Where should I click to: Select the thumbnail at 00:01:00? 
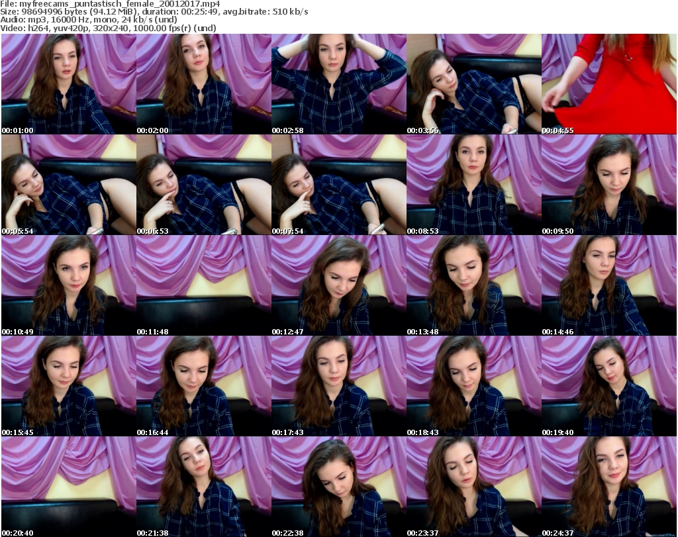click(69, 84)
